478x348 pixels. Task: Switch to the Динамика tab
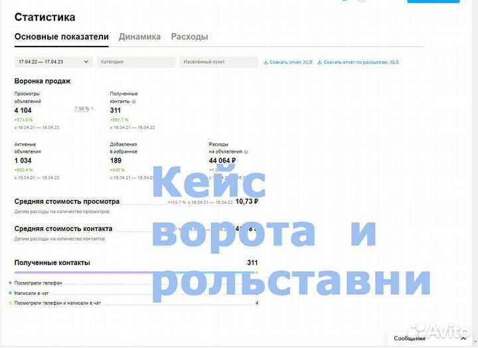(x=139, y=37)
